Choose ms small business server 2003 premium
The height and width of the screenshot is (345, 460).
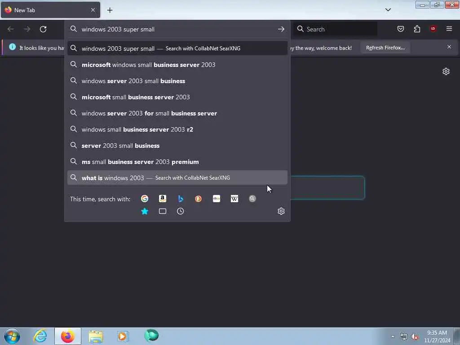click(177, 162)
